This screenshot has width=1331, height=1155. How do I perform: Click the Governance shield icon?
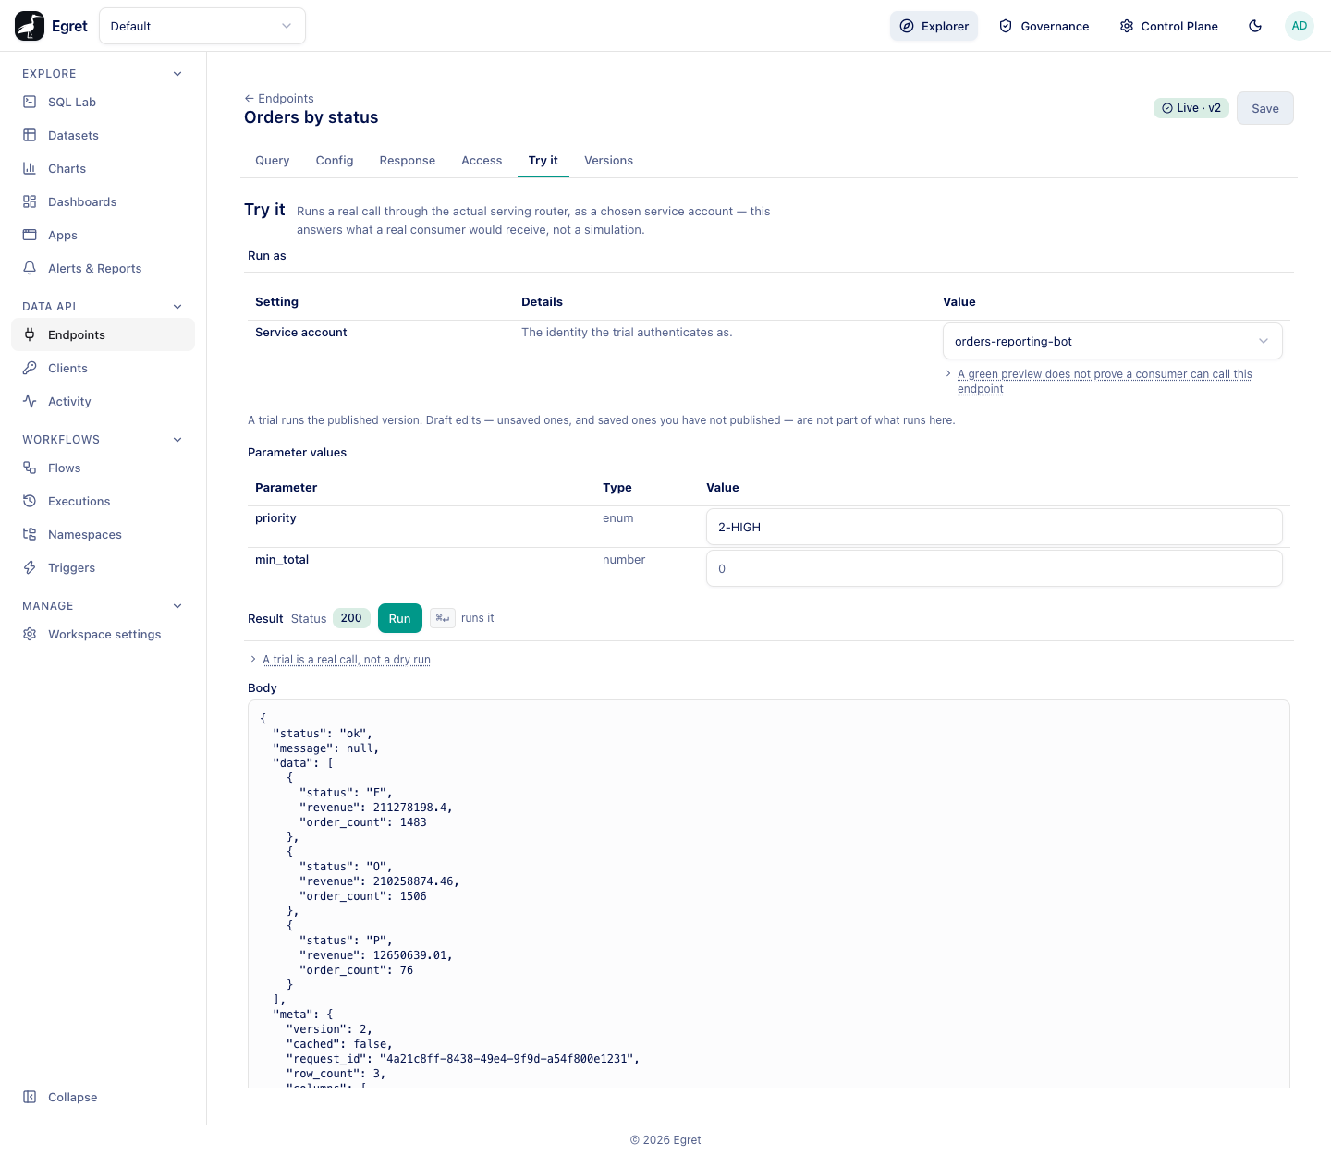(1006, 26)
